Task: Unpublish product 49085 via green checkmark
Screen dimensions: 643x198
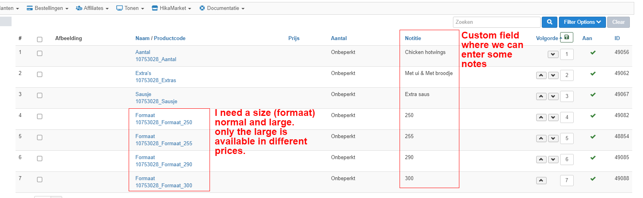Action: click(593, 158)
